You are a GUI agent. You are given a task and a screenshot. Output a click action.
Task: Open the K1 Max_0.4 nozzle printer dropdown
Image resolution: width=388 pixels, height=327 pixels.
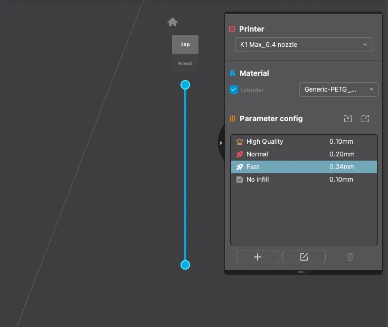pyautogui.click(x=303, y=45)
